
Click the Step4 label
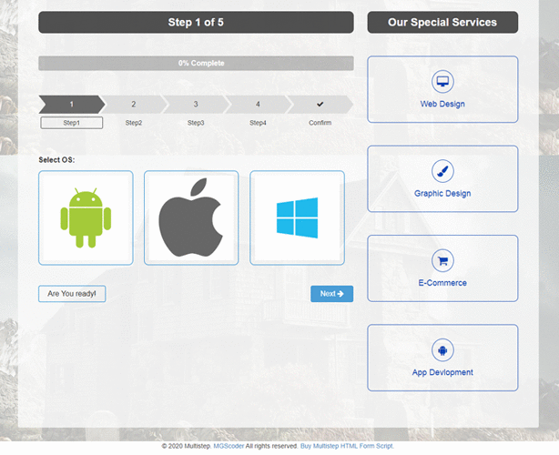(258, 123)
